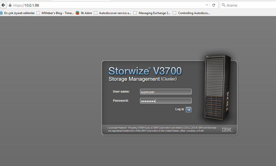Click the User name: label

(121, 91)
